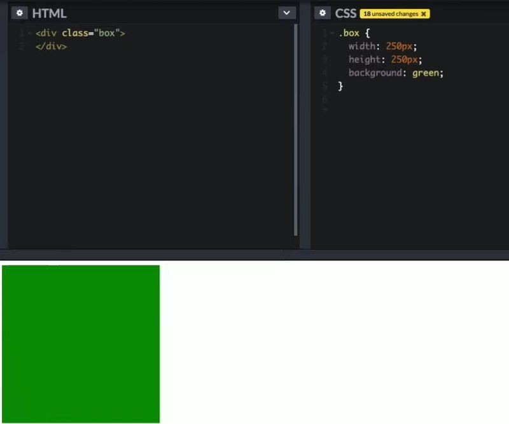Click the 18 unsaved changes badge
509x424 pixels.
[391, 13]
